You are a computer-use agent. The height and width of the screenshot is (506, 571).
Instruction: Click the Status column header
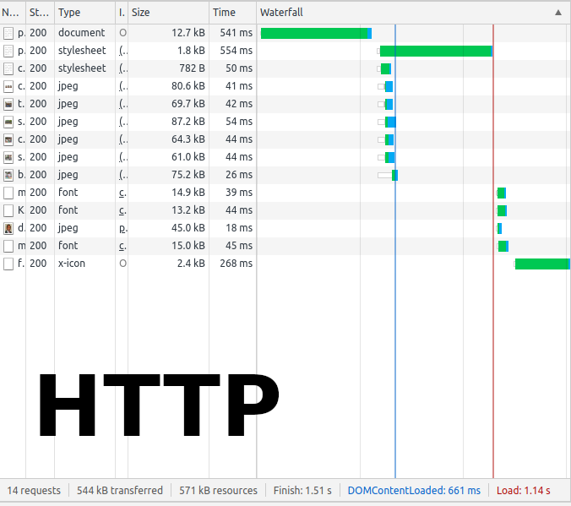click(40, 13)
